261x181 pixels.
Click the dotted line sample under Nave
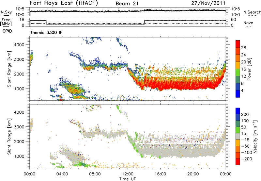tap(248, 26)
